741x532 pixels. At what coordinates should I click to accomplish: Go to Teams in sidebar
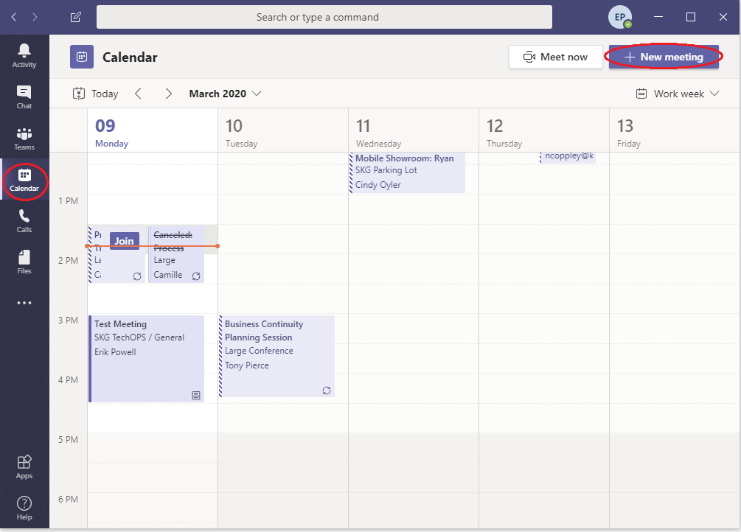24,139
